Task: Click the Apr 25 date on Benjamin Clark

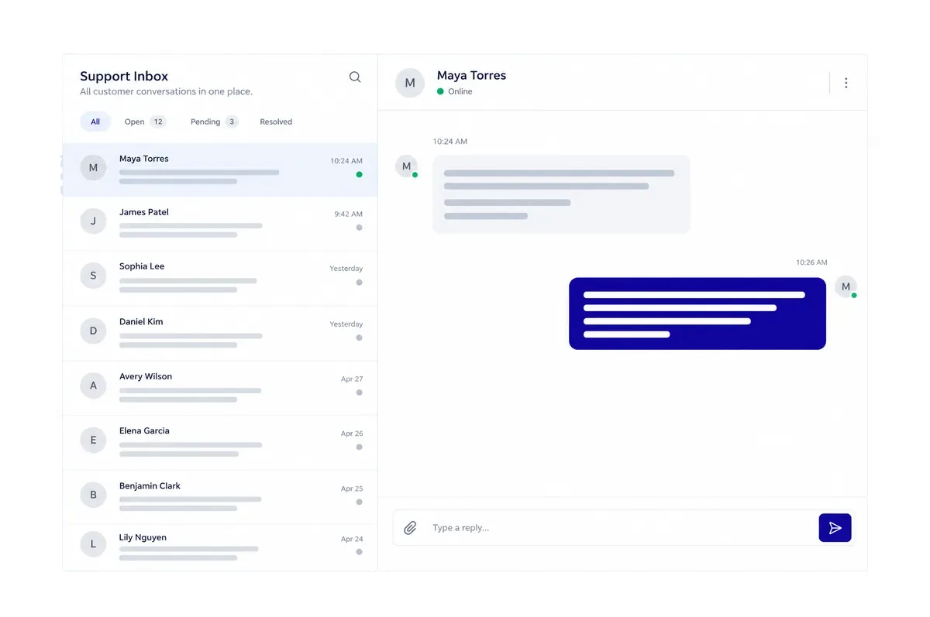Action: pos(352,488)
